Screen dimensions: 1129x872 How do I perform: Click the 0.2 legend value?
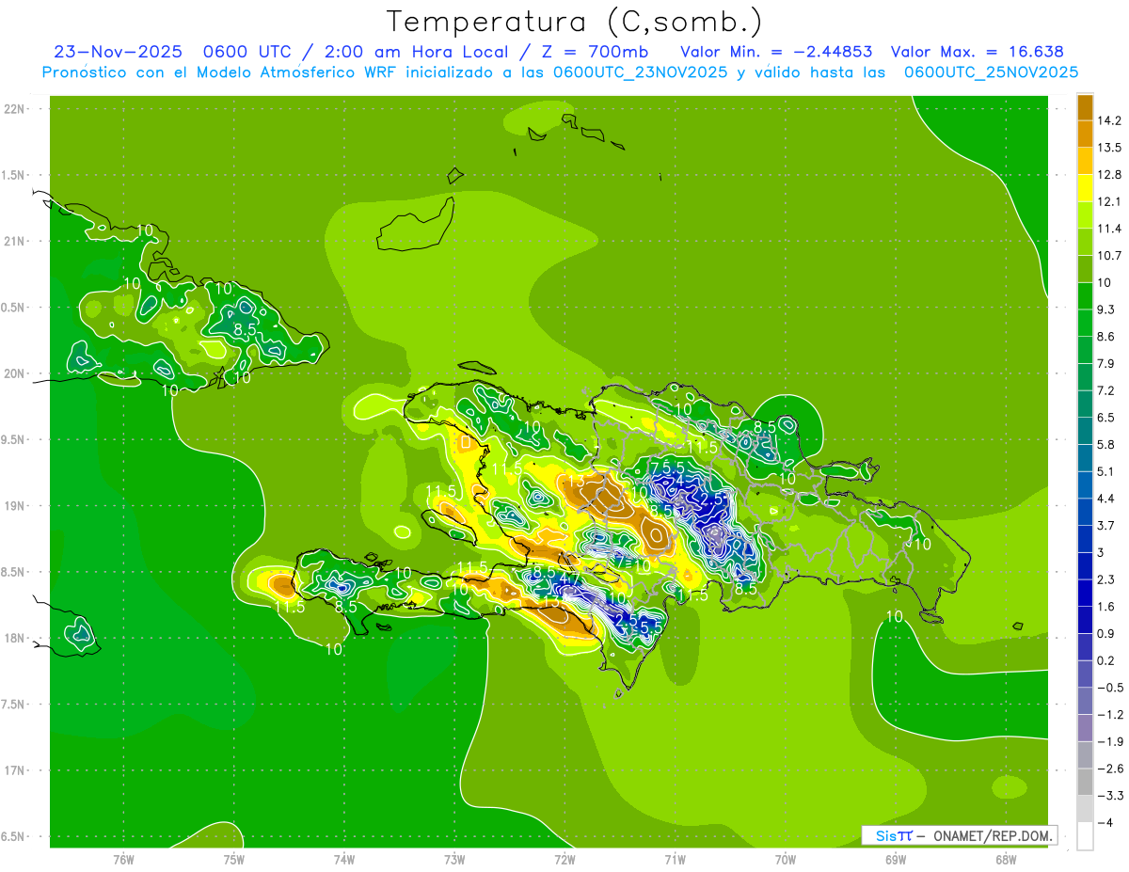click(x=1105, y=660)
